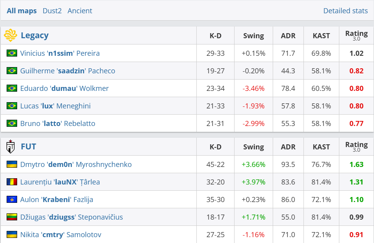Switch to the Ancient map tab
The height and width of the screenshot is (243, 374).
(x=80, y=11)
